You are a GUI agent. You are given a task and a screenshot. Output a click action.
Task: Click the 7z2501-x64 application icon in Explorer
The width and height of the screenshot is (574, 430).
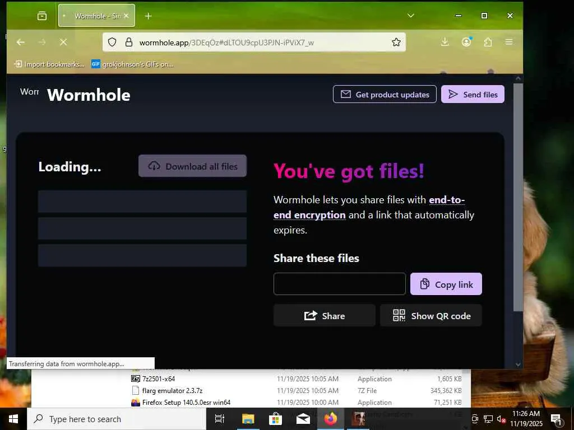(x=136, y=379)
